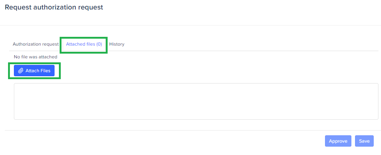Click the page title at the top

click(54, 7)
